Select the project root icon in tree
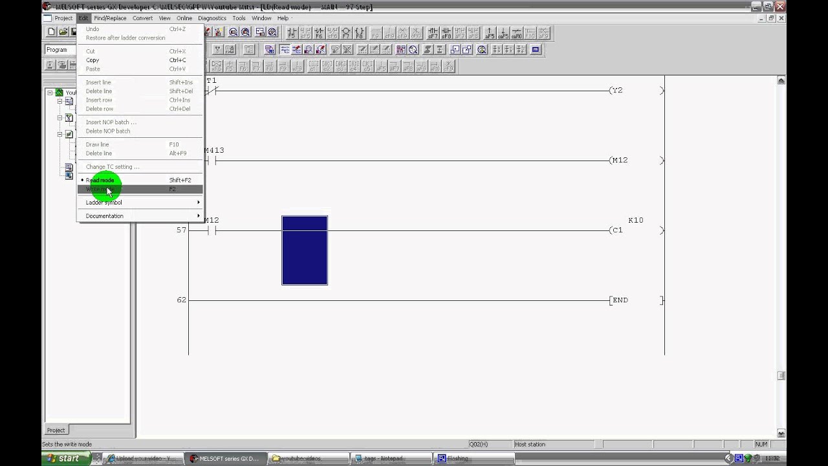This screenshot has width=828, height=466. 59,93
